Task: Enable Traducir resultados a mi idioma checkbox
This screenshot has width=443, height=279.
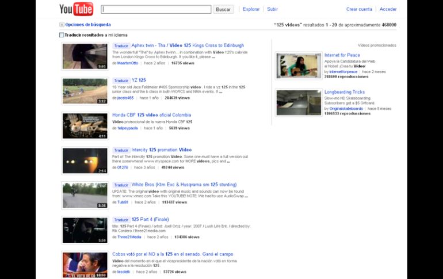Action: 62,35
